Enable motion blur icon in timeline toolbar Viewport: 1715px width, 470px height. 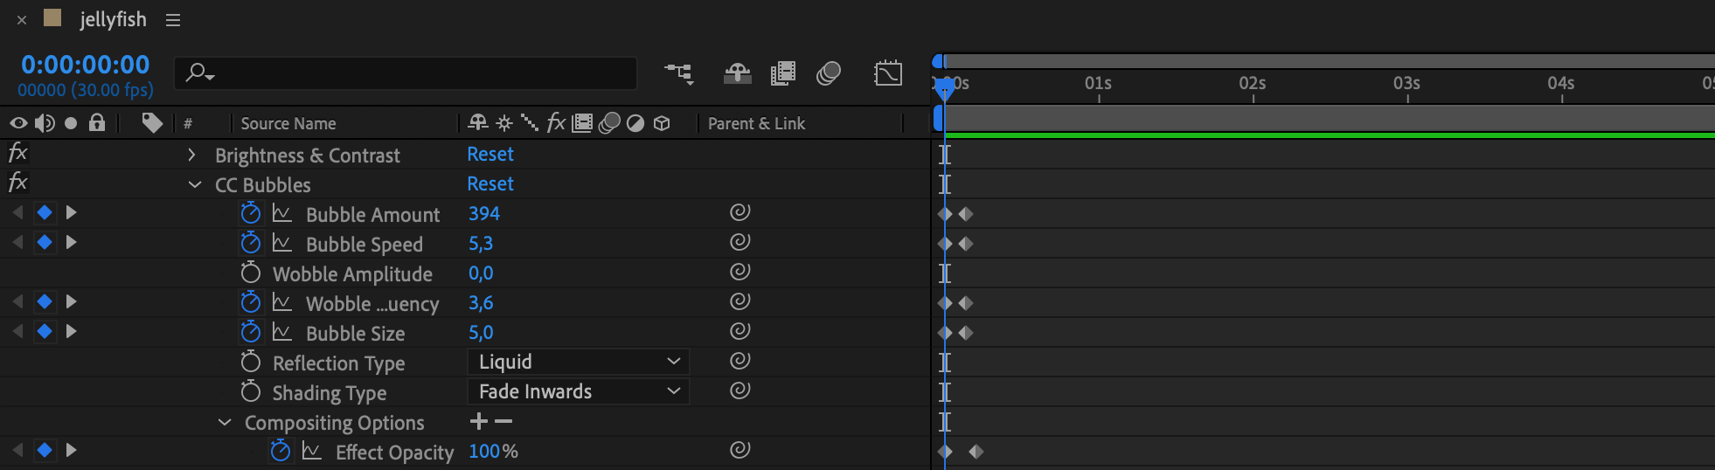coord(829,73)
